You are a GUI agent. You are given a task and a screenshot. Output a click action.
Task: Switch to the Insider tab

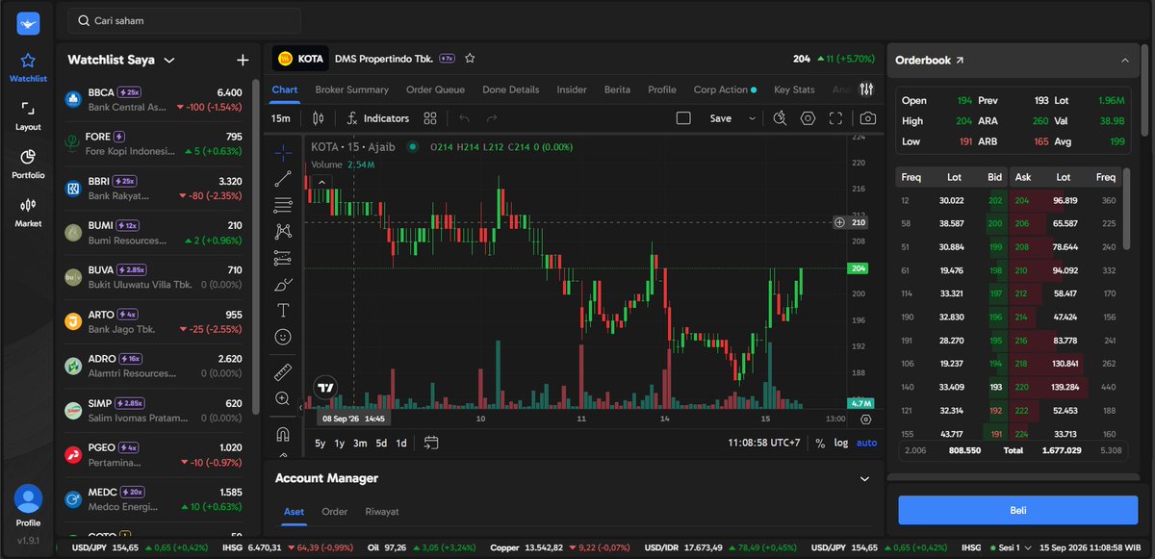click(572, 89)
